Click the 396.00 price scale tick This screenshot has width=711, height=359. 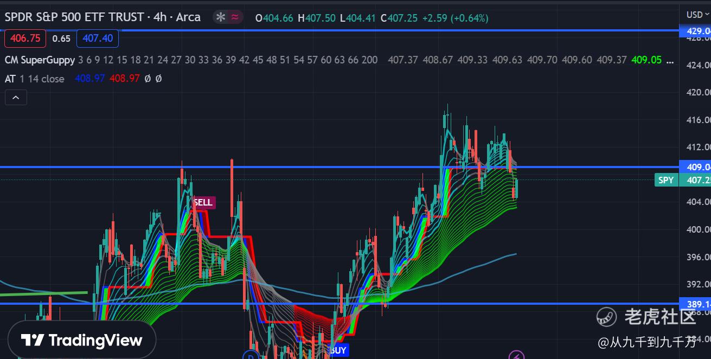pos(699,257)
